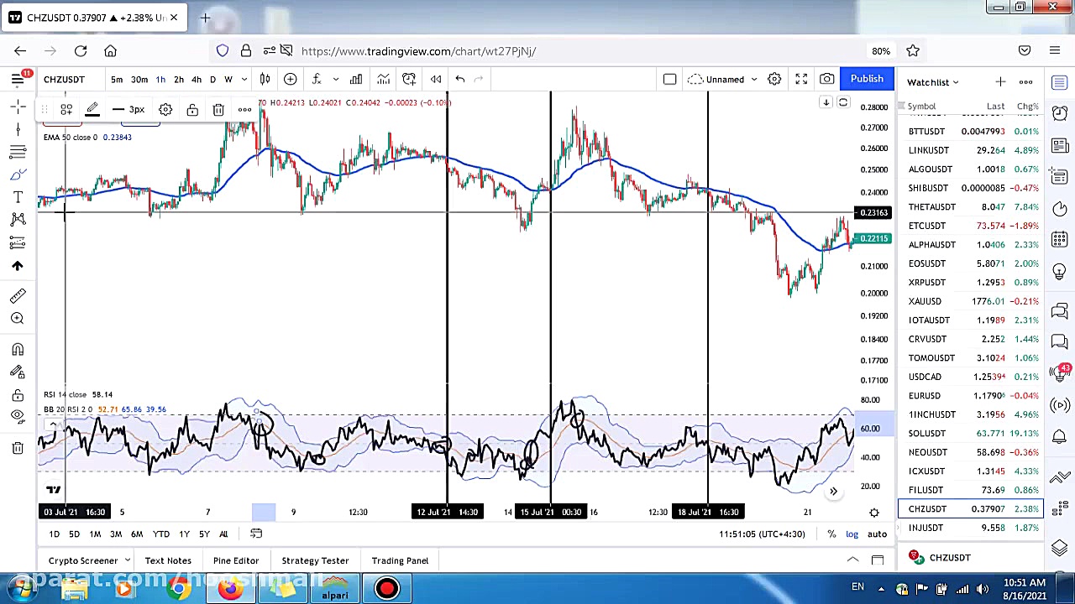1075x604 pixels.
Task: Add a symbol to watchlist with plus icon
Action: point(1000,82)
